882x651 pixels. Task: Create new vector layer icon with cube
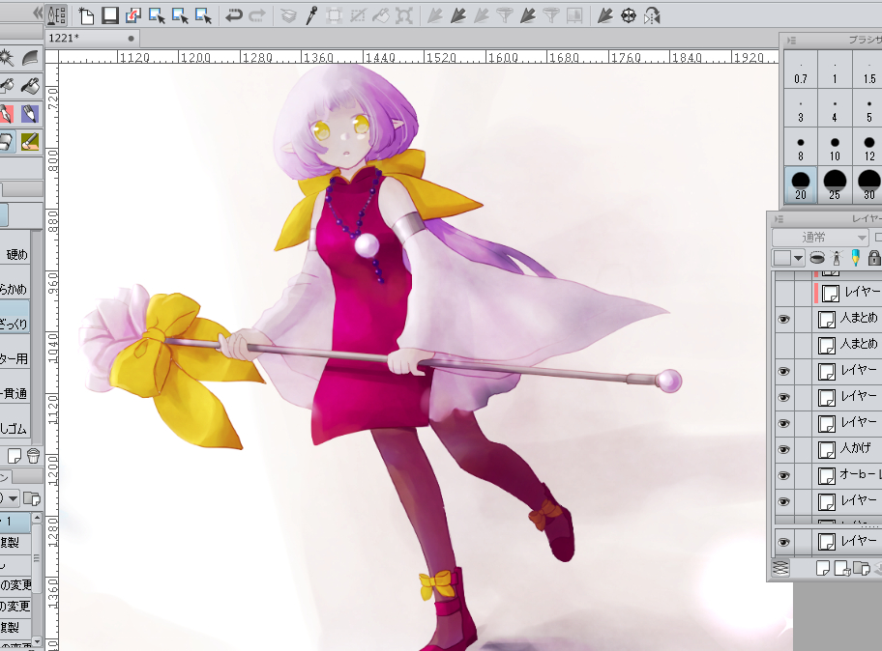pyautogui.click(x=842, y=569)
